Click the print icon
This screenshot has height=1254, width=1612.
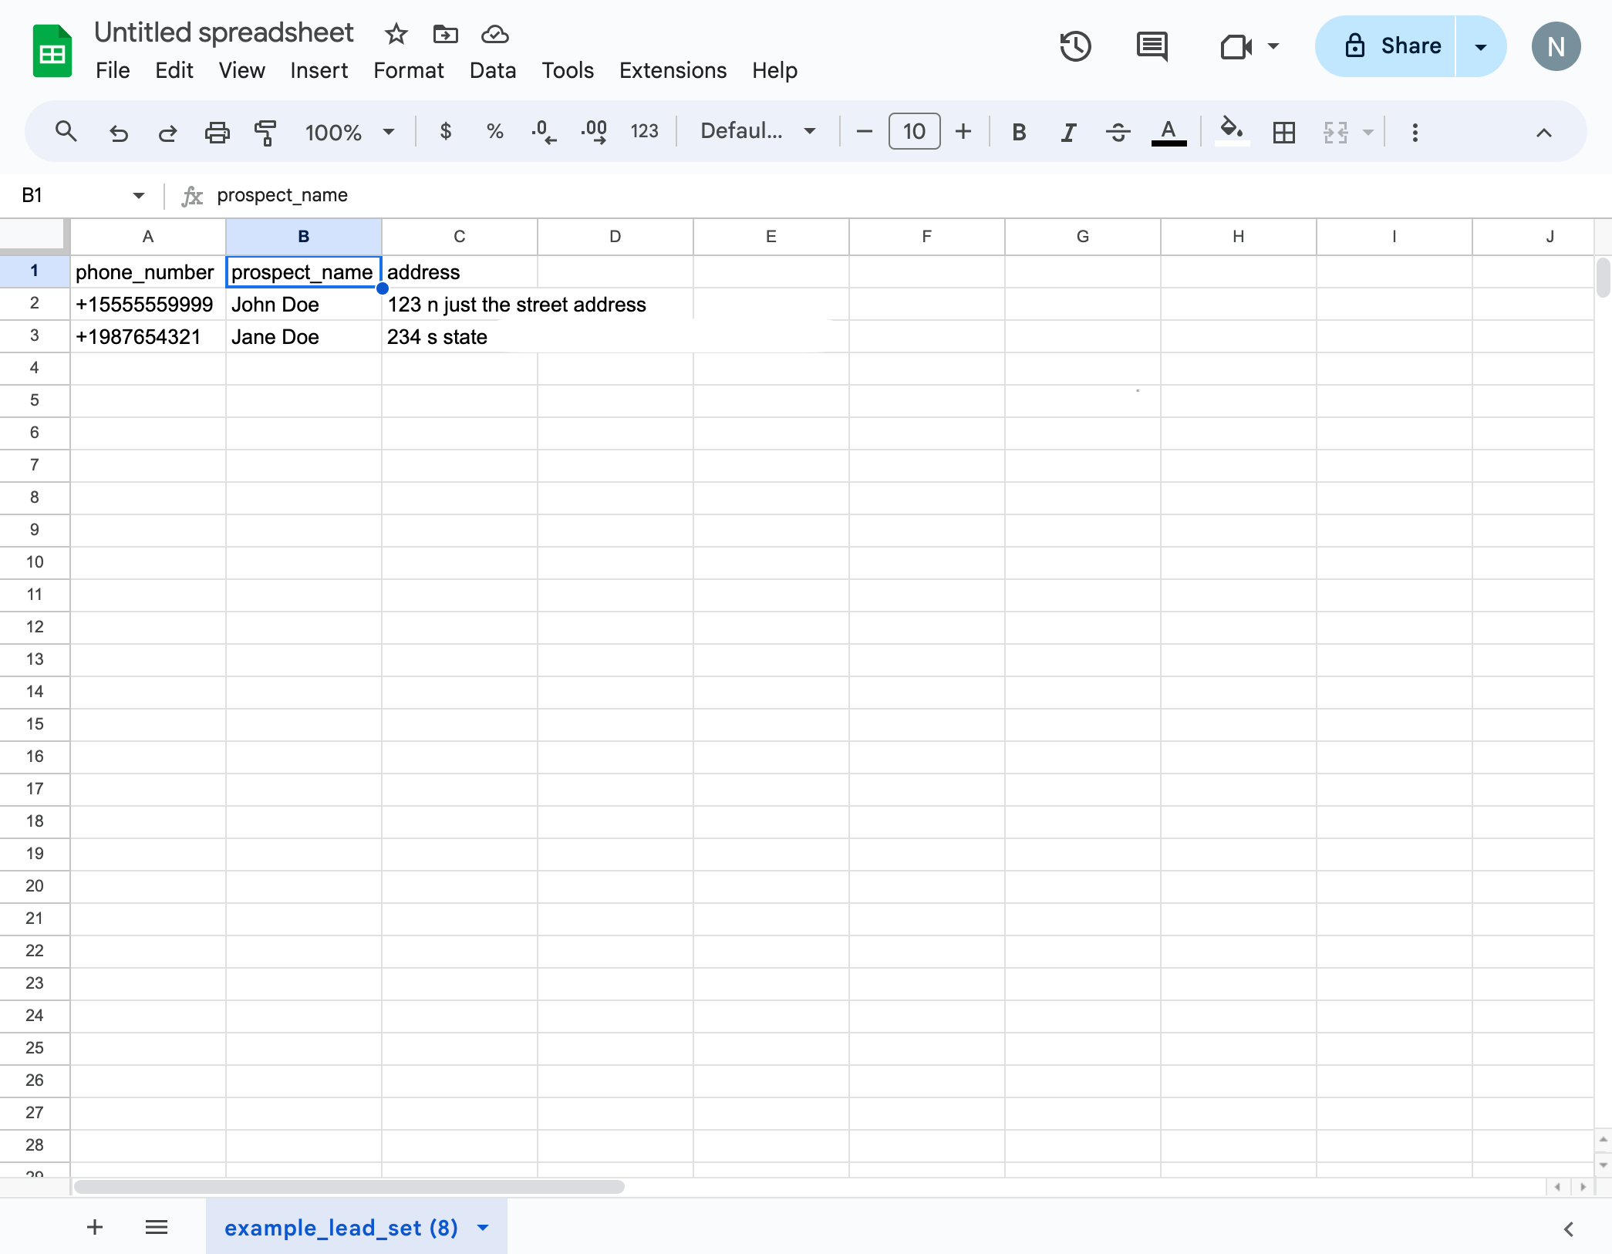click(218, 133)
